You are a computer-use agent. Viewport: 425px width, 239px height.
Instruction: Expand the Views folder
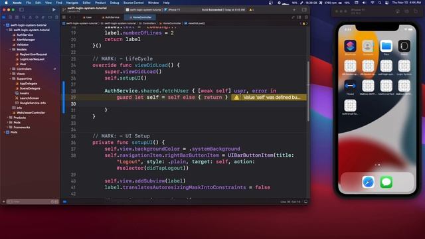click(11, 74)
